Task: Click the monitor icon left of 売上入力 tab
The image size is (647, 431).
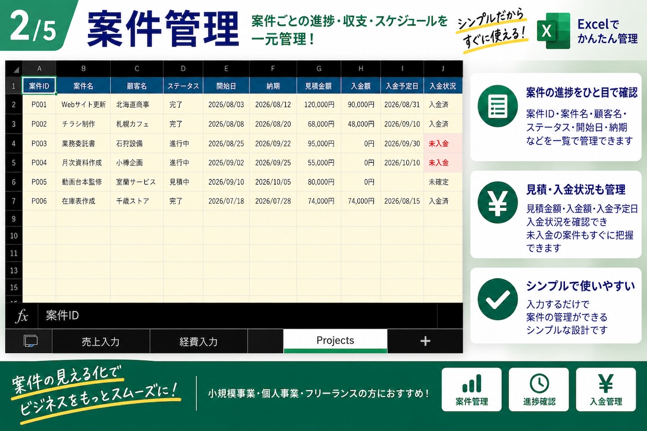Action: coord(31,341)
